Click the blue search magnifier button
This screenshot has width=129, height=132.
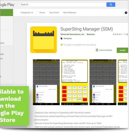tap(111, 5)
